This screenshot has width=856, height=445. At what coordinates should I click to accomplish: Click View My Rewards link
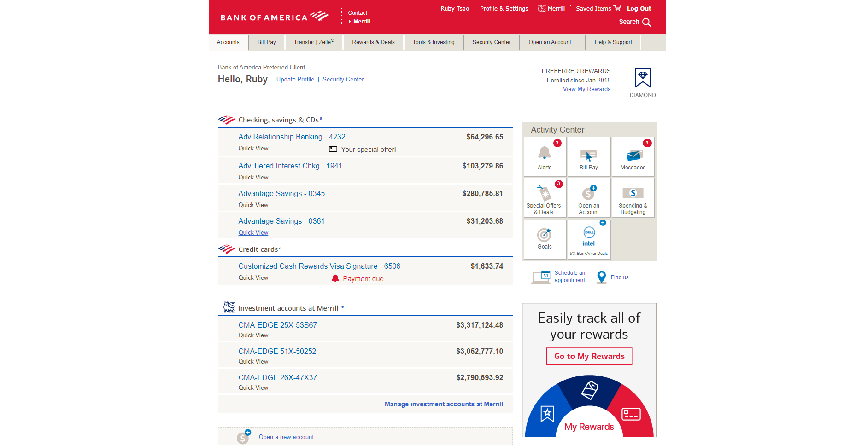(x=586, y=89)
